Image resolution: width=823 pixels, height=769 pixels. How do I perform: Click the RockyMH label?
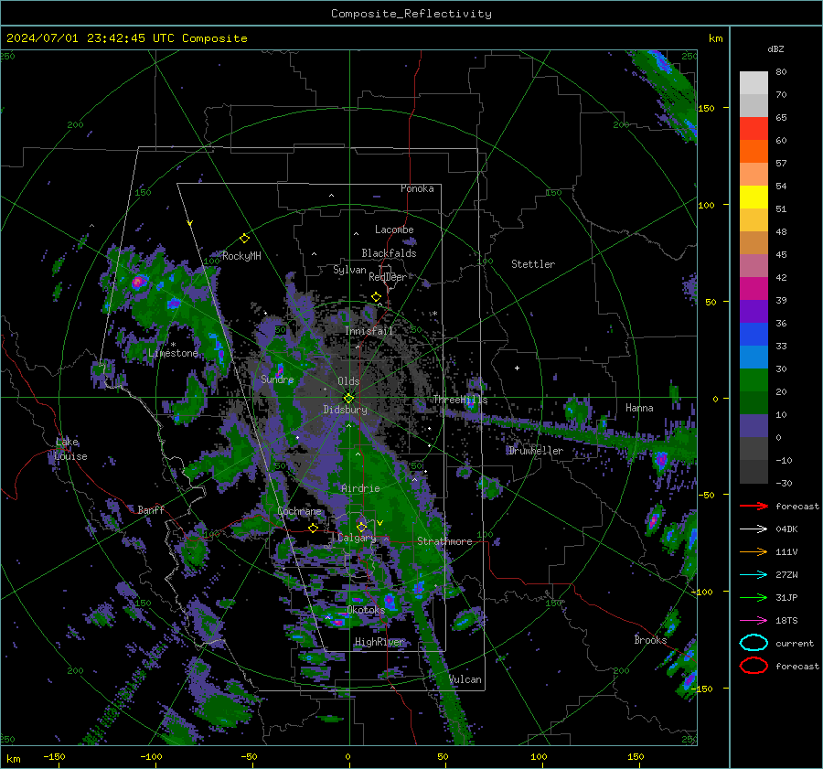click(241, 256)
